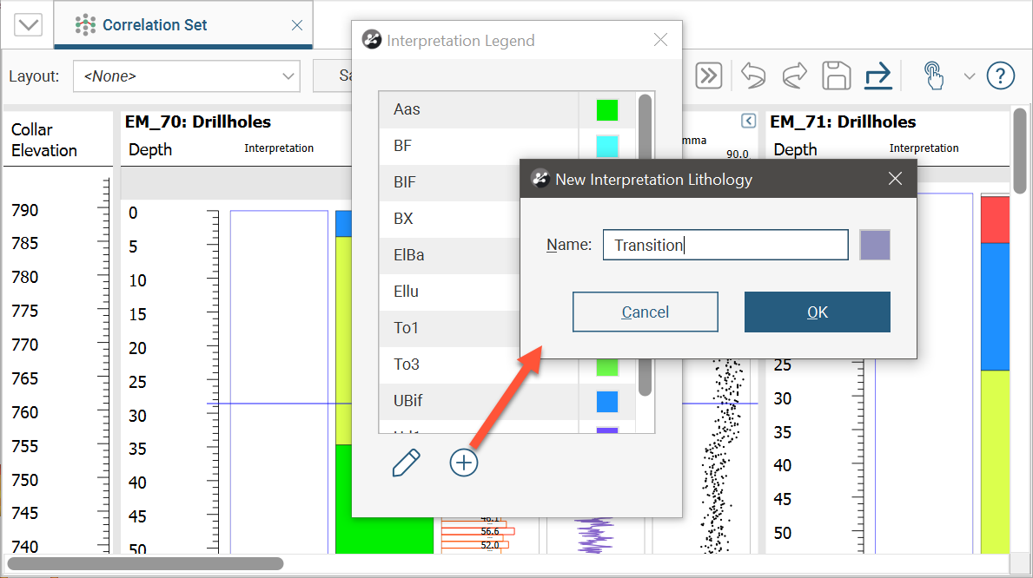The width and height of the screenshot is (1033, 578).
Task: Click the undo arrow icon
Action: coord(752,76)
